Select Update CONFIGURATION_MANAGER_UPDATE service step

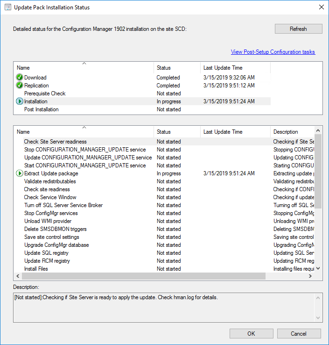click(164, 158)
